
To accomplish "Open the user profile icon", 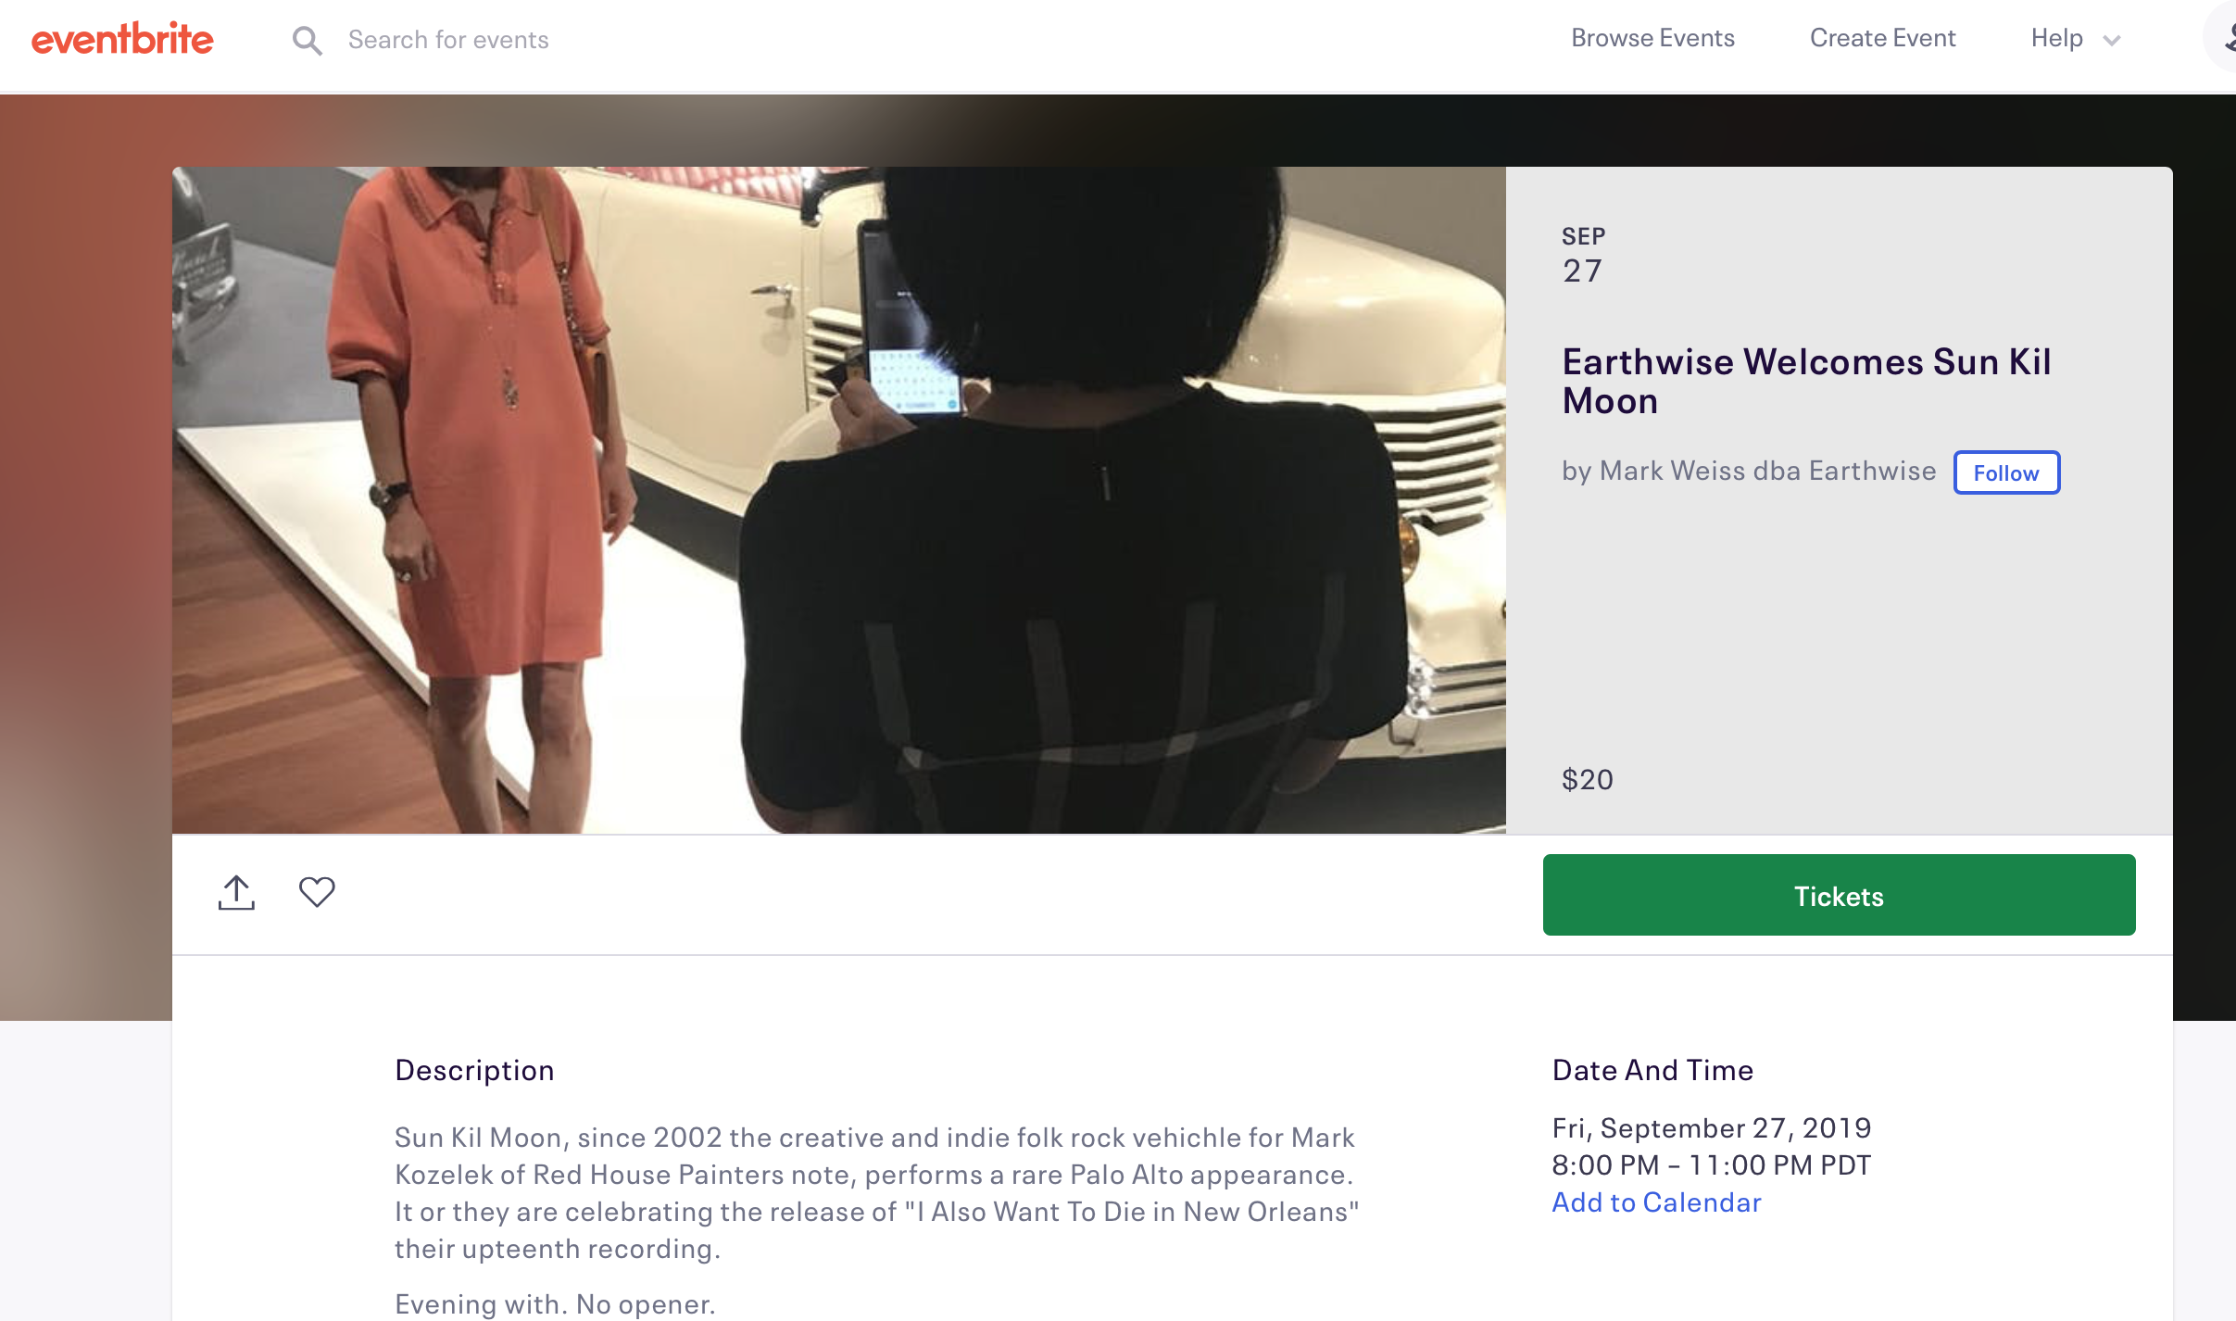I will (2223, 39).
